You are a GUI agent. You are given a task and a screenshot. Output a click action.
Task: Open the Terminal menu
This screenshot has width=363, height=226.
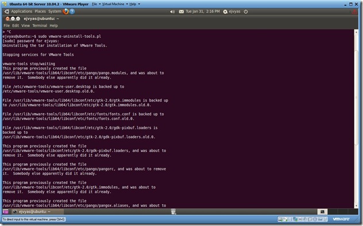point(40,25)
